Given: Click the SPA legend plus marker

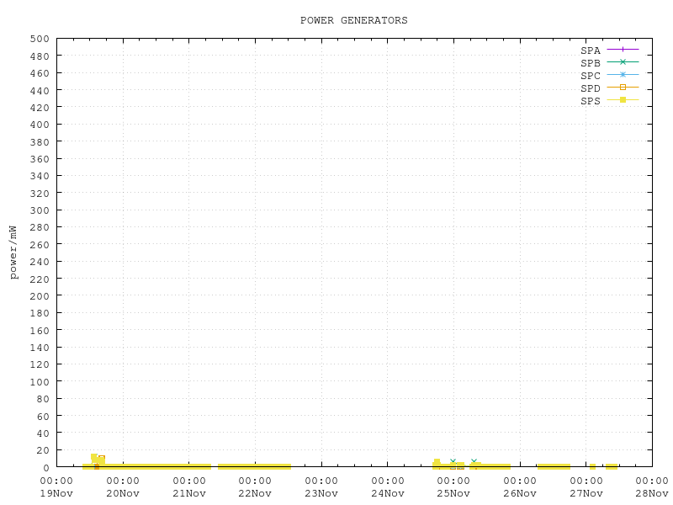Looking at the screenshot, I should click(x=623, y=50).
